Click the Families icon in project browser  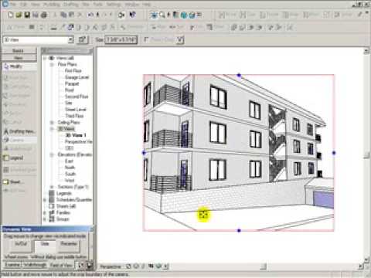click(52, 212)
